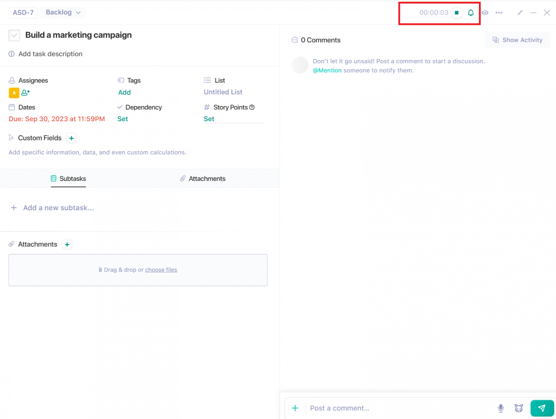Viewport: 556px width, 419px height.
Task: Add a new custom field with the plus button
Action: point(71,138)
